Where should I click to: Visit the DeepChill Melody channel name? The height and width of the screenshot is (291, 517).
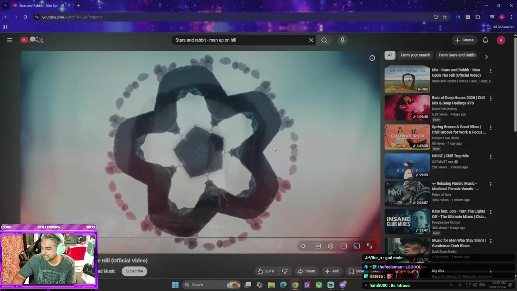point(444,109)
